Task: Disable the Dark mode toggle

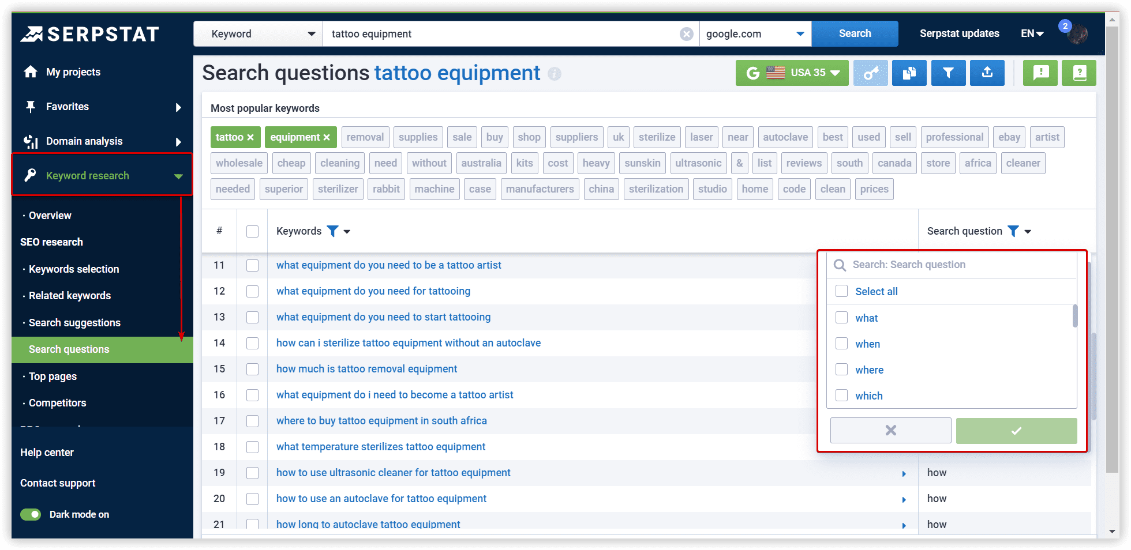Action: click(x=30, y=514)
